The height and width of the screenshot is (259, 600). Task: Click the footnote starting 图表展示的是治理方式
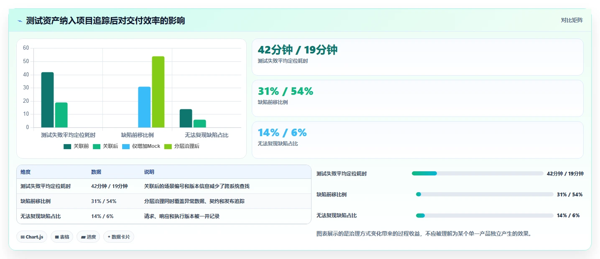point(424,234)
